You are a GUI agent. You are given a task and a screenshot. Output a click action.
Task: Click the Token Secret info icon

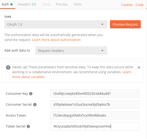[28, 126]
